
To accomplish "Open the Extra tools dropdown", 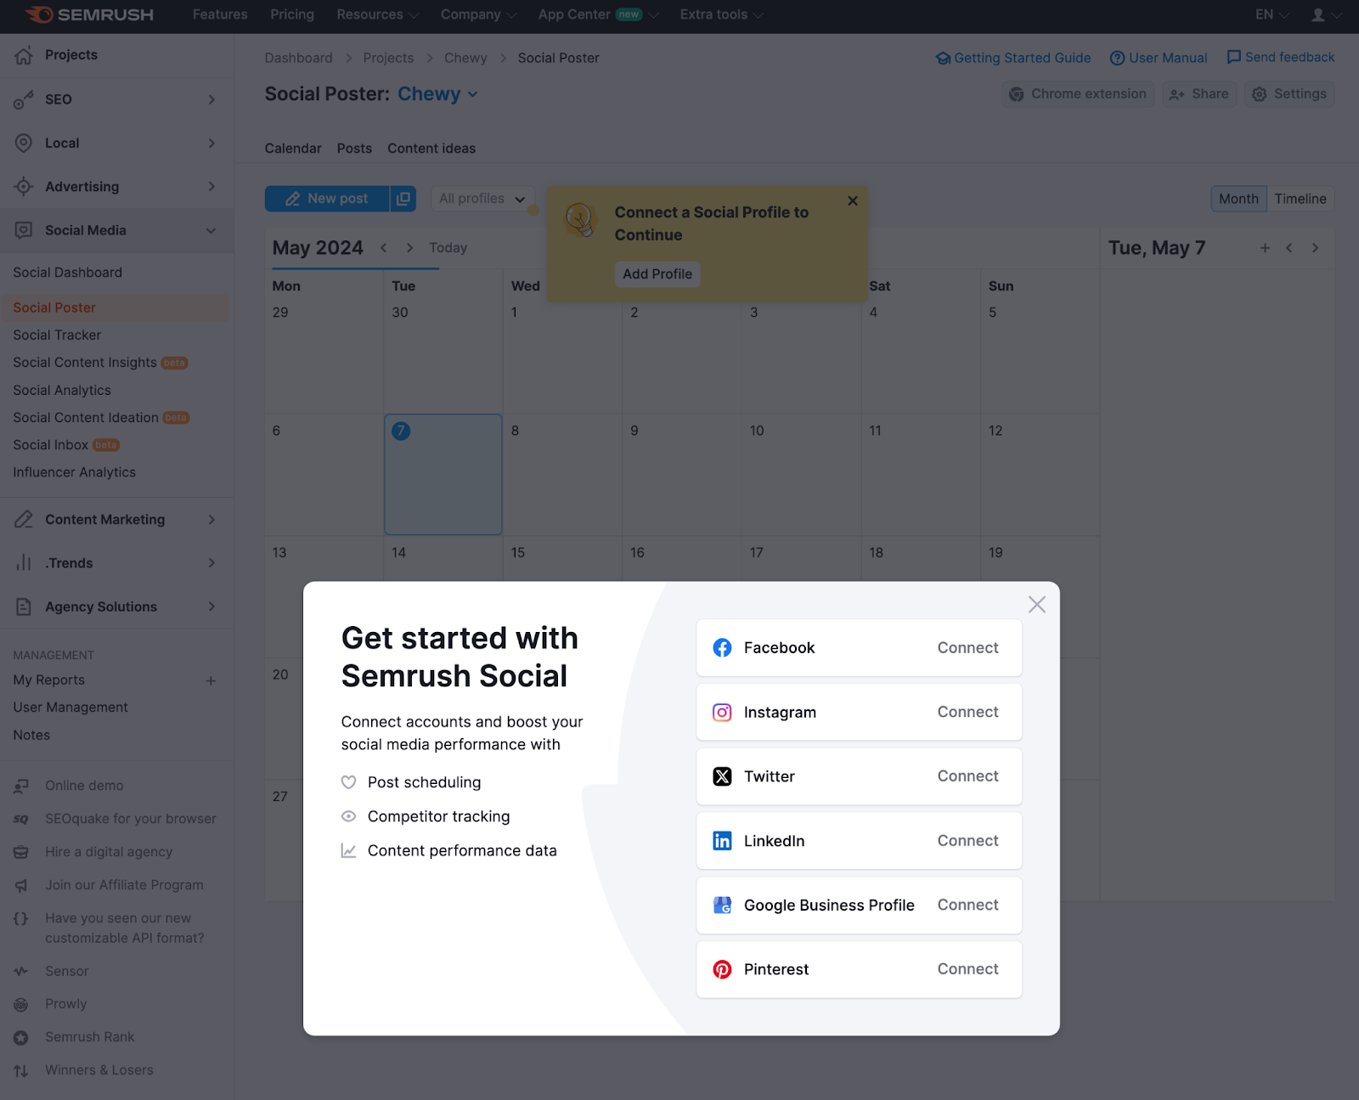I will 722,14.
